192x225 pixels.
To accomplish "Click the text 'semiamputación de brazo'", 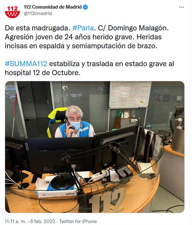I will click(114, 46).
